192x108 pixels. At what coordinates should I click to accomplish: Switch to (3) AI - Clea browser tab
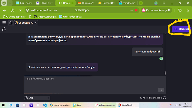pos(45,3)
